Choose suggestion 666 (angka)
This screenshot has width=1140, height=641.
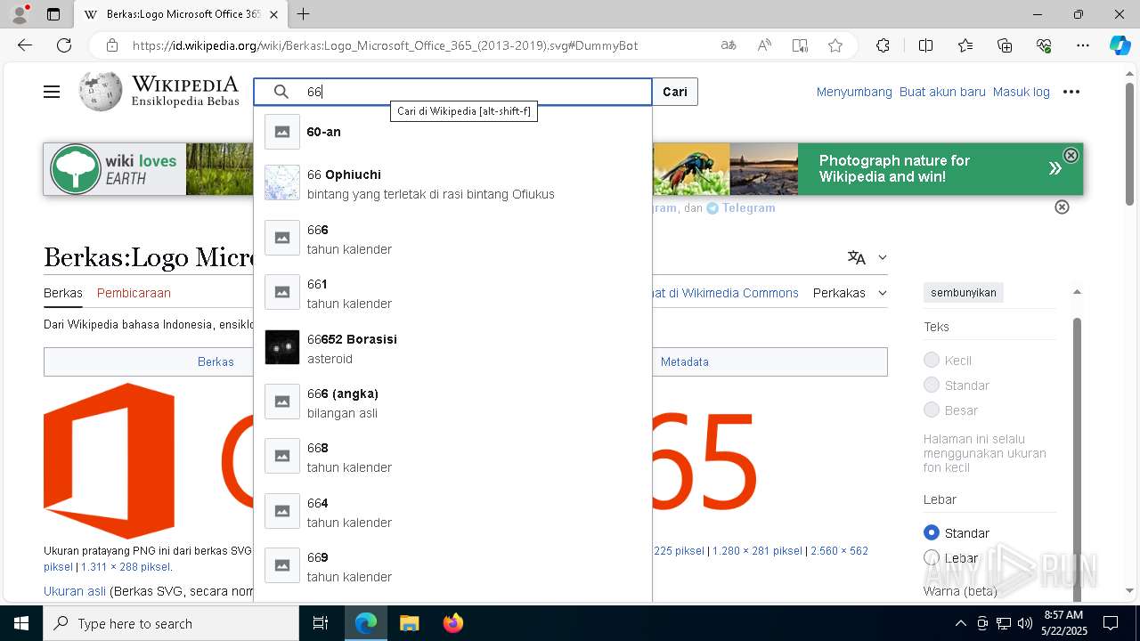coord(452,402)
